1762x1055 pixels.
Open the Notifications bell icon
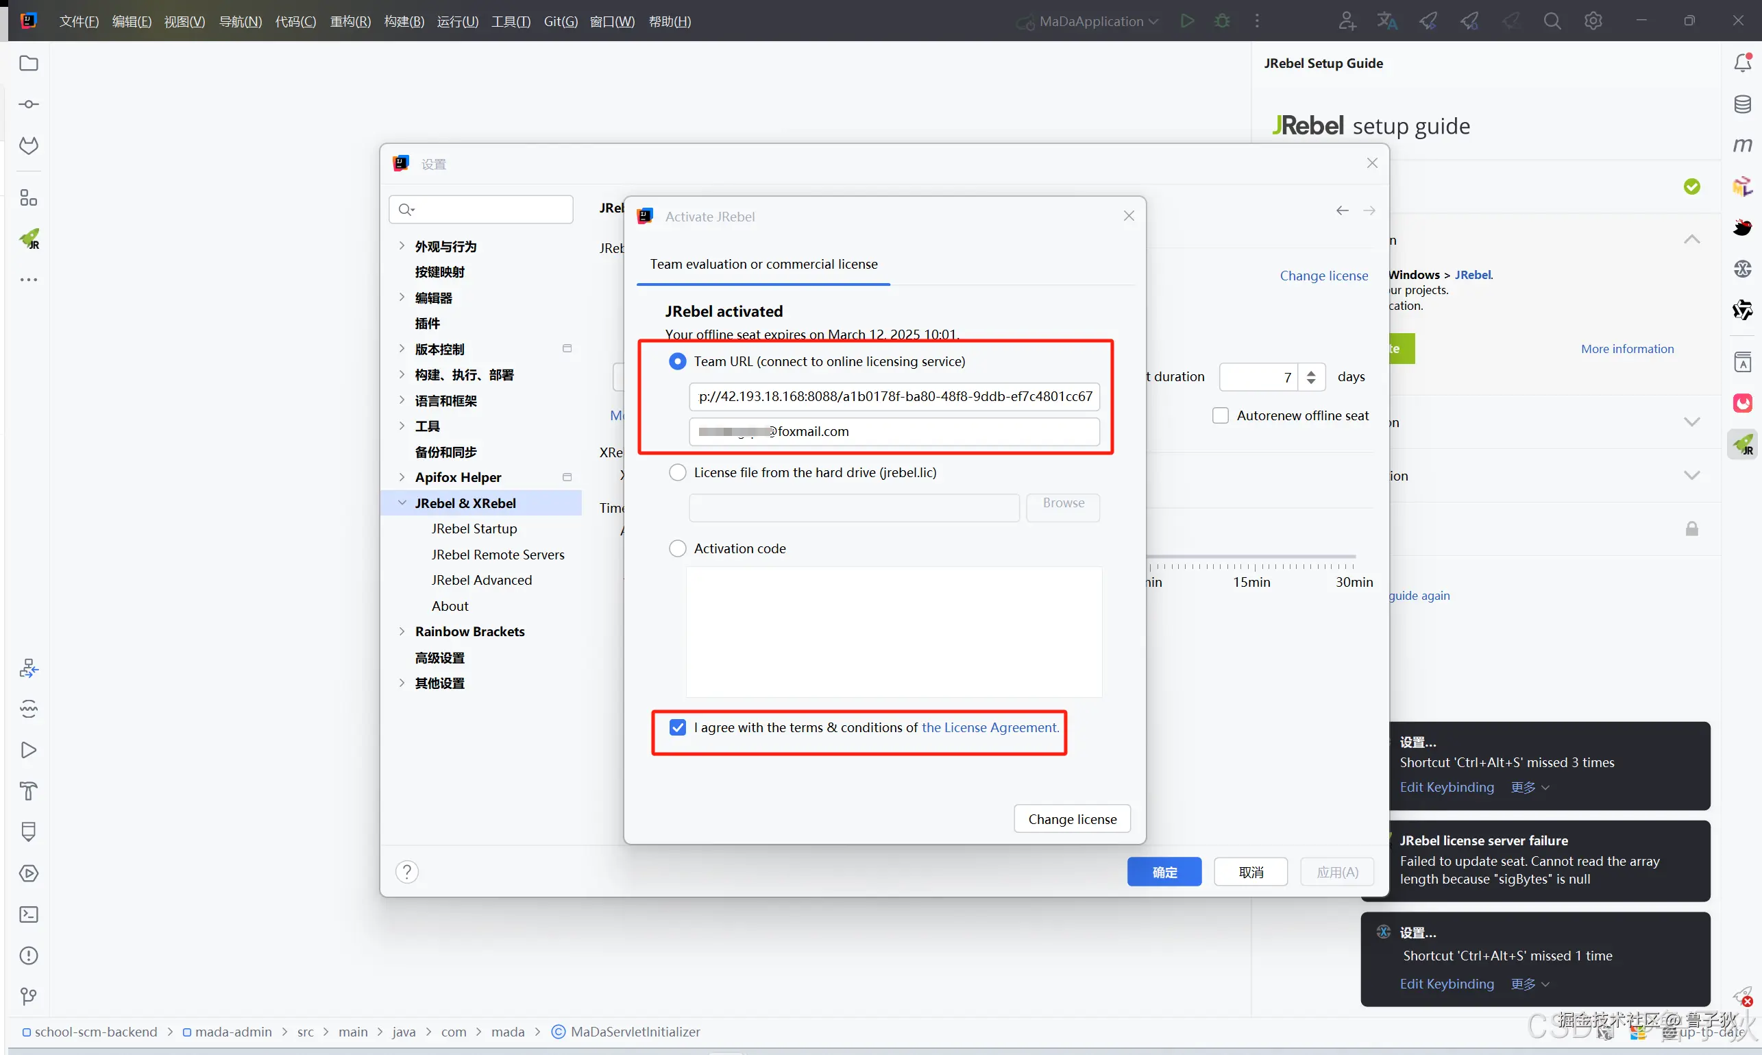(1742, 63)
